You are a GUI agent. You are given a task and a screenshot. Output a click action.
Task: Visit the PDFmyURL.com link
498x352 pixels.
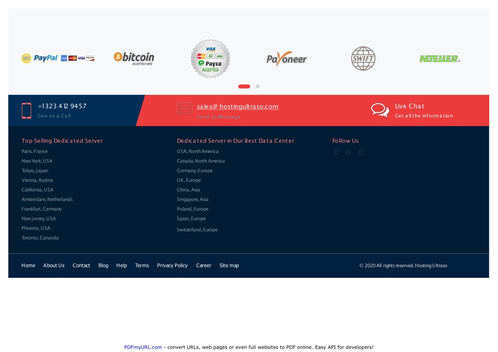coord(143,347)
